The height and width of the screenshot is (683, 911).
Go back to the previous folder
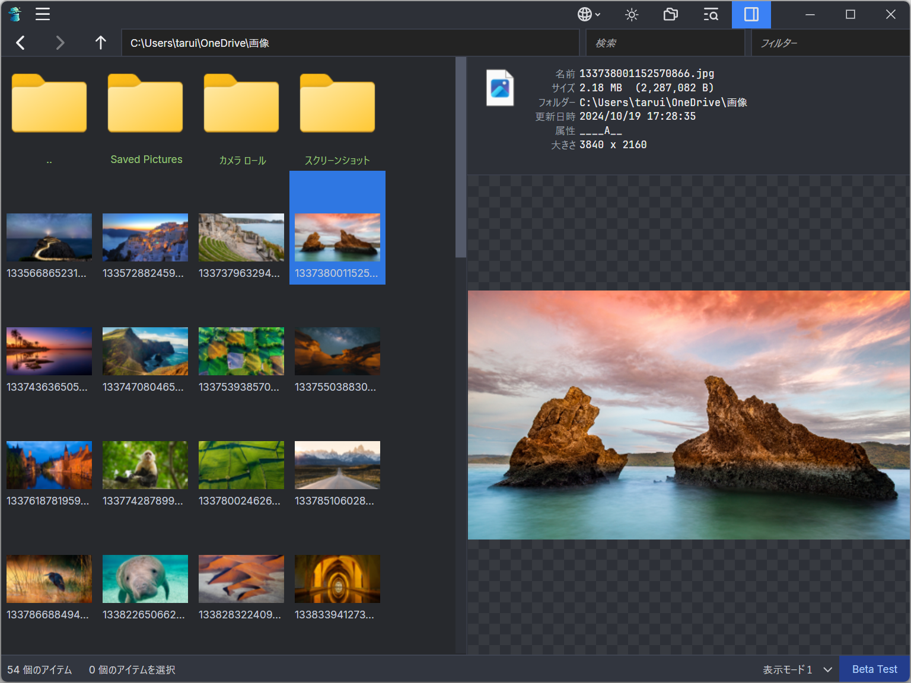[21, 43]
